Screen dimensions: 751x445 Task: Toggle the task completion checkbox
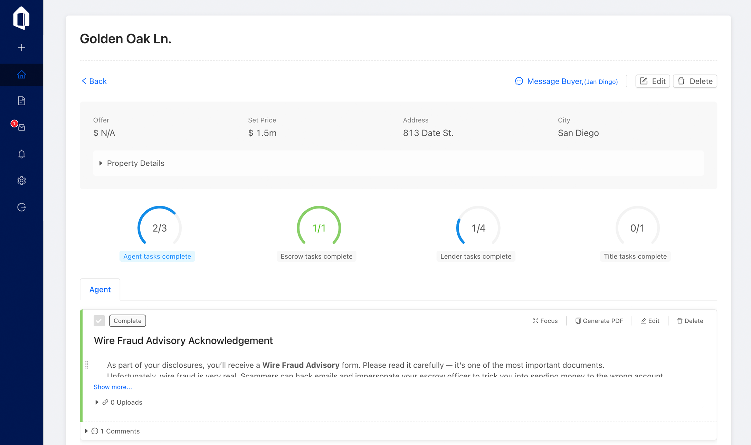point(99,321)
